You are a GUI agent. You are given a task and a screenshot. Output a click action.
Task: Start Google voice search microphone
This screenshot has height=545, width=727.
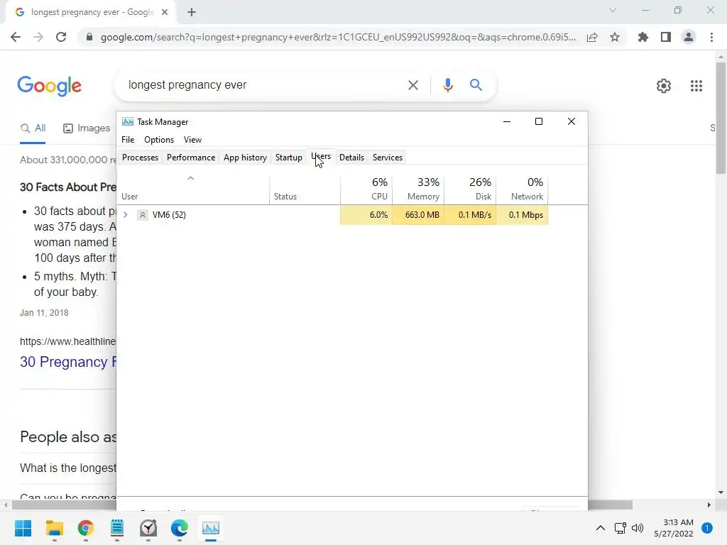[447, 85]
